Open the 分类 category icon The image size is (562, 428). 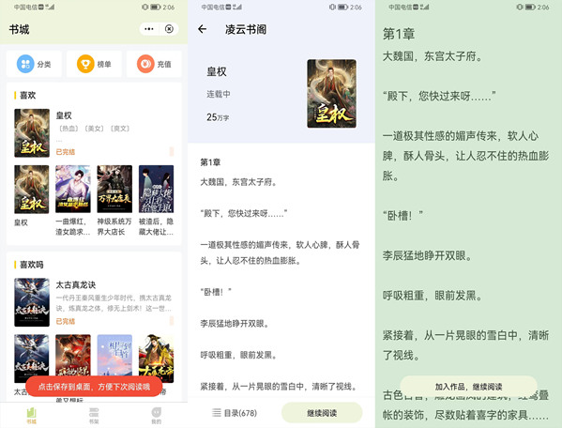(x=25, y=64)
